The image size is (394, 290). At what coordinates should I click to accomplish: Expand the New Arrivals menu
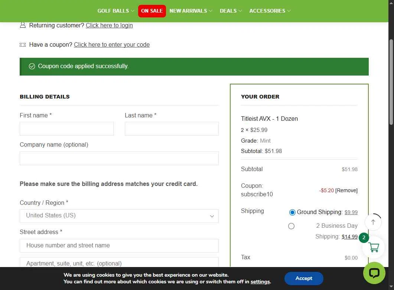191,11
